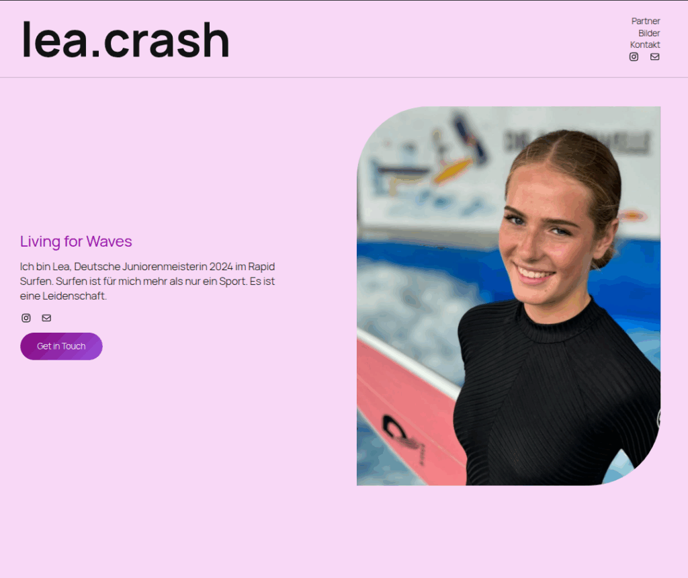Select the Kontakt navigation link

click(x=645, y=45)
